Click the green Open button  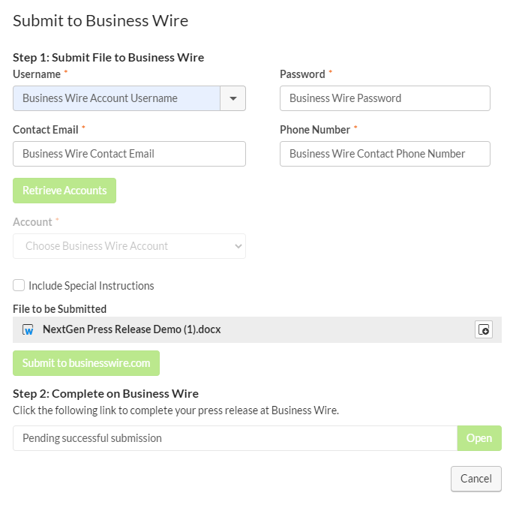tap(479, 438)
